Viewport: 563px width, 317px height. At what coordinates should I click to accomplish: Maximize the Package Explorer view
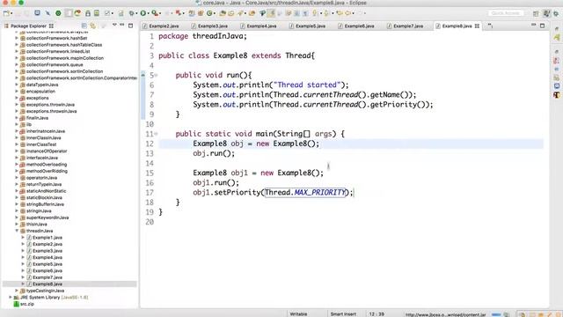coord(131,26)
